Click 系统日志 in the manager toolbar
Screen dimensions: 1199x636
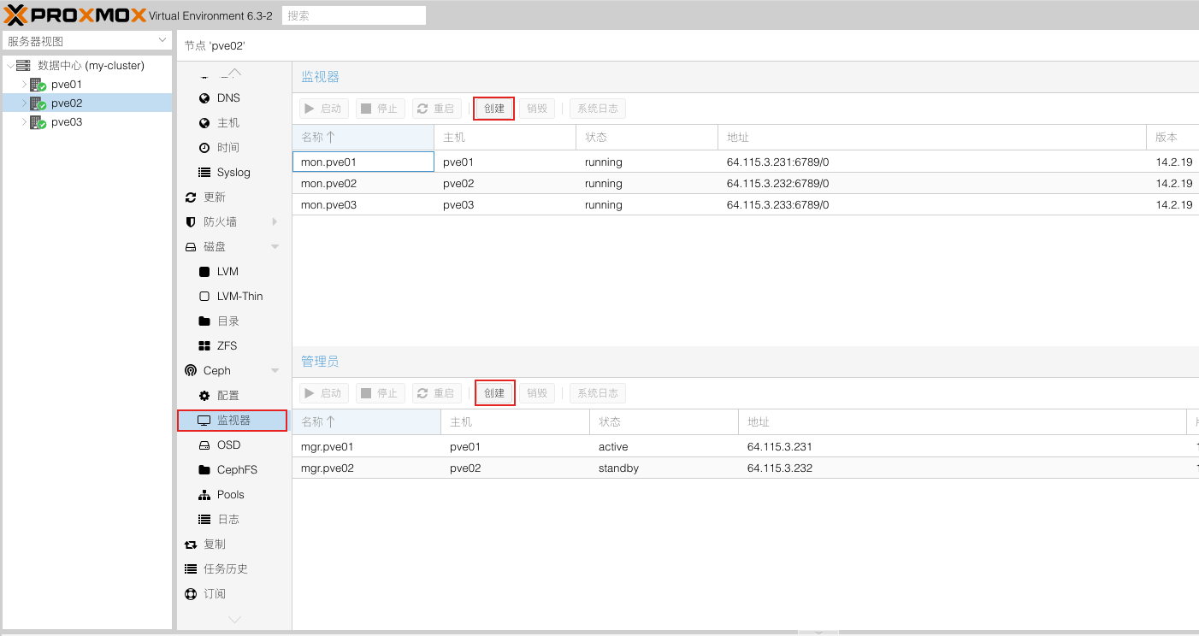tap(598, 393)
